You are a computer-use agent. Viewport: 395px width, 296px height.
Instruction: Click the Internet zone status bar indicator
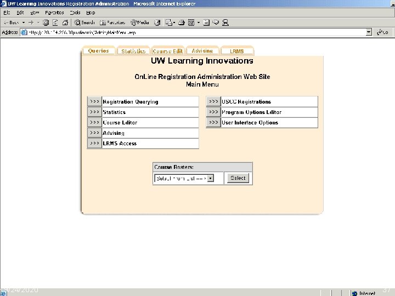[x=364, y=293]
